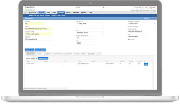Edit the City field Manhattan Beach
This screenshot has width=180, height=104.
coord(90,33)
